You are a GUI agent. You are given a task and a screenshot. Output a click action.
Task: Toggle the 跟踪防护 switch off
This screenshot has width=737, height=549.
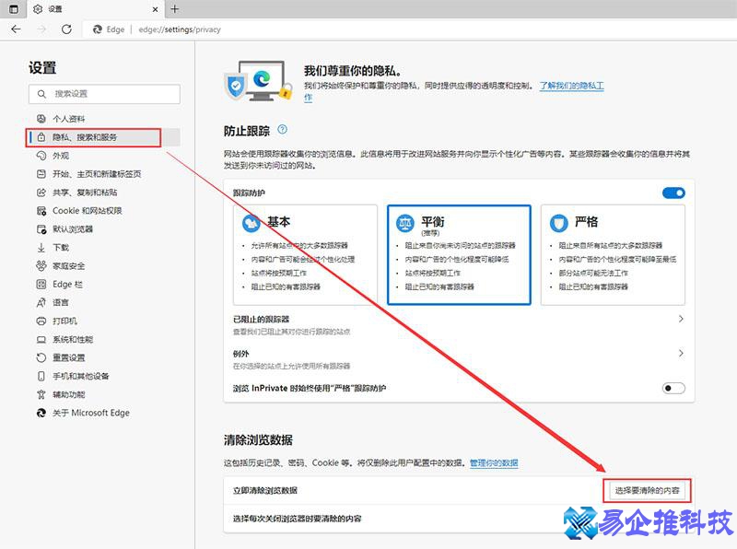point(673,193)
